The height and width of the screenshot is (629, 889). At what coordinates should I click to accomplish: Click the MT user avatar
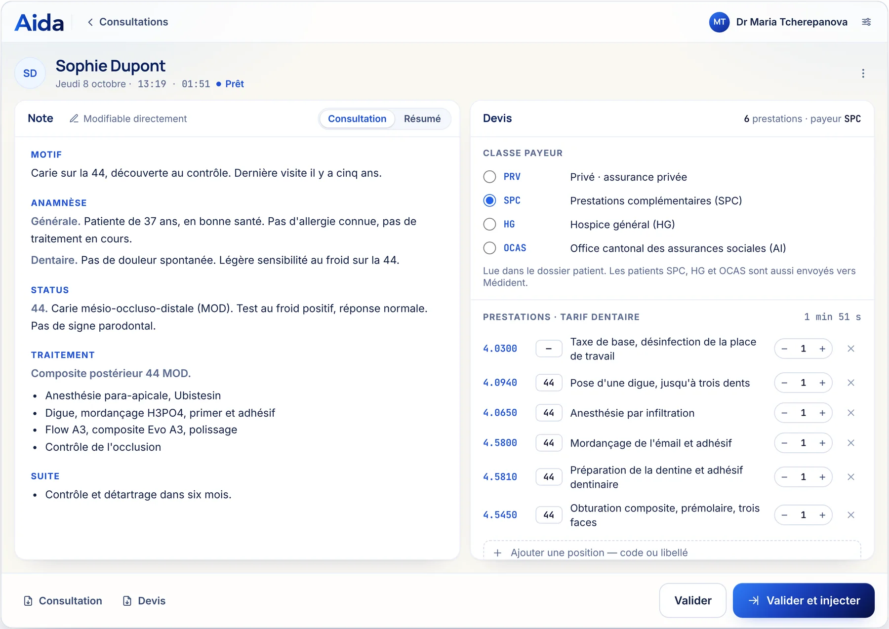(719, 22)
